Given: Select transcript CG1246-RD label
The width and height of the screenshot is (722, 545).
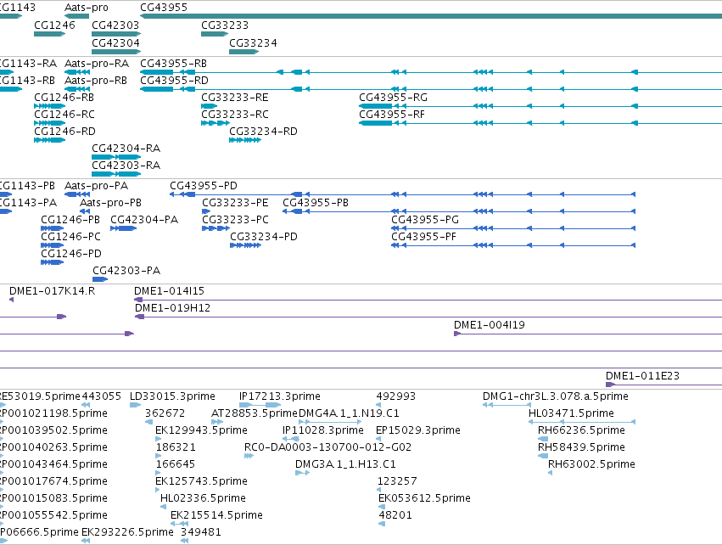Looking at the screenshot, I should click(x=65, y=132).
